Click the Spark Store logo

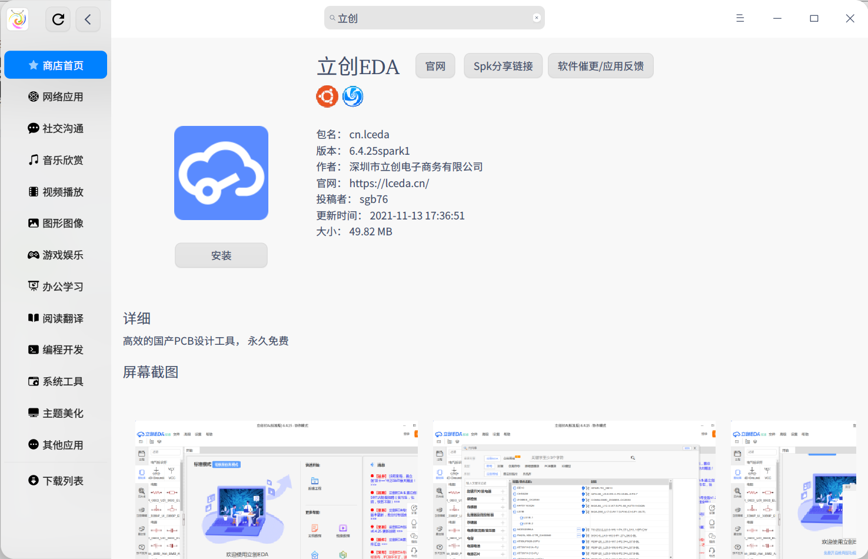point(17,19)
